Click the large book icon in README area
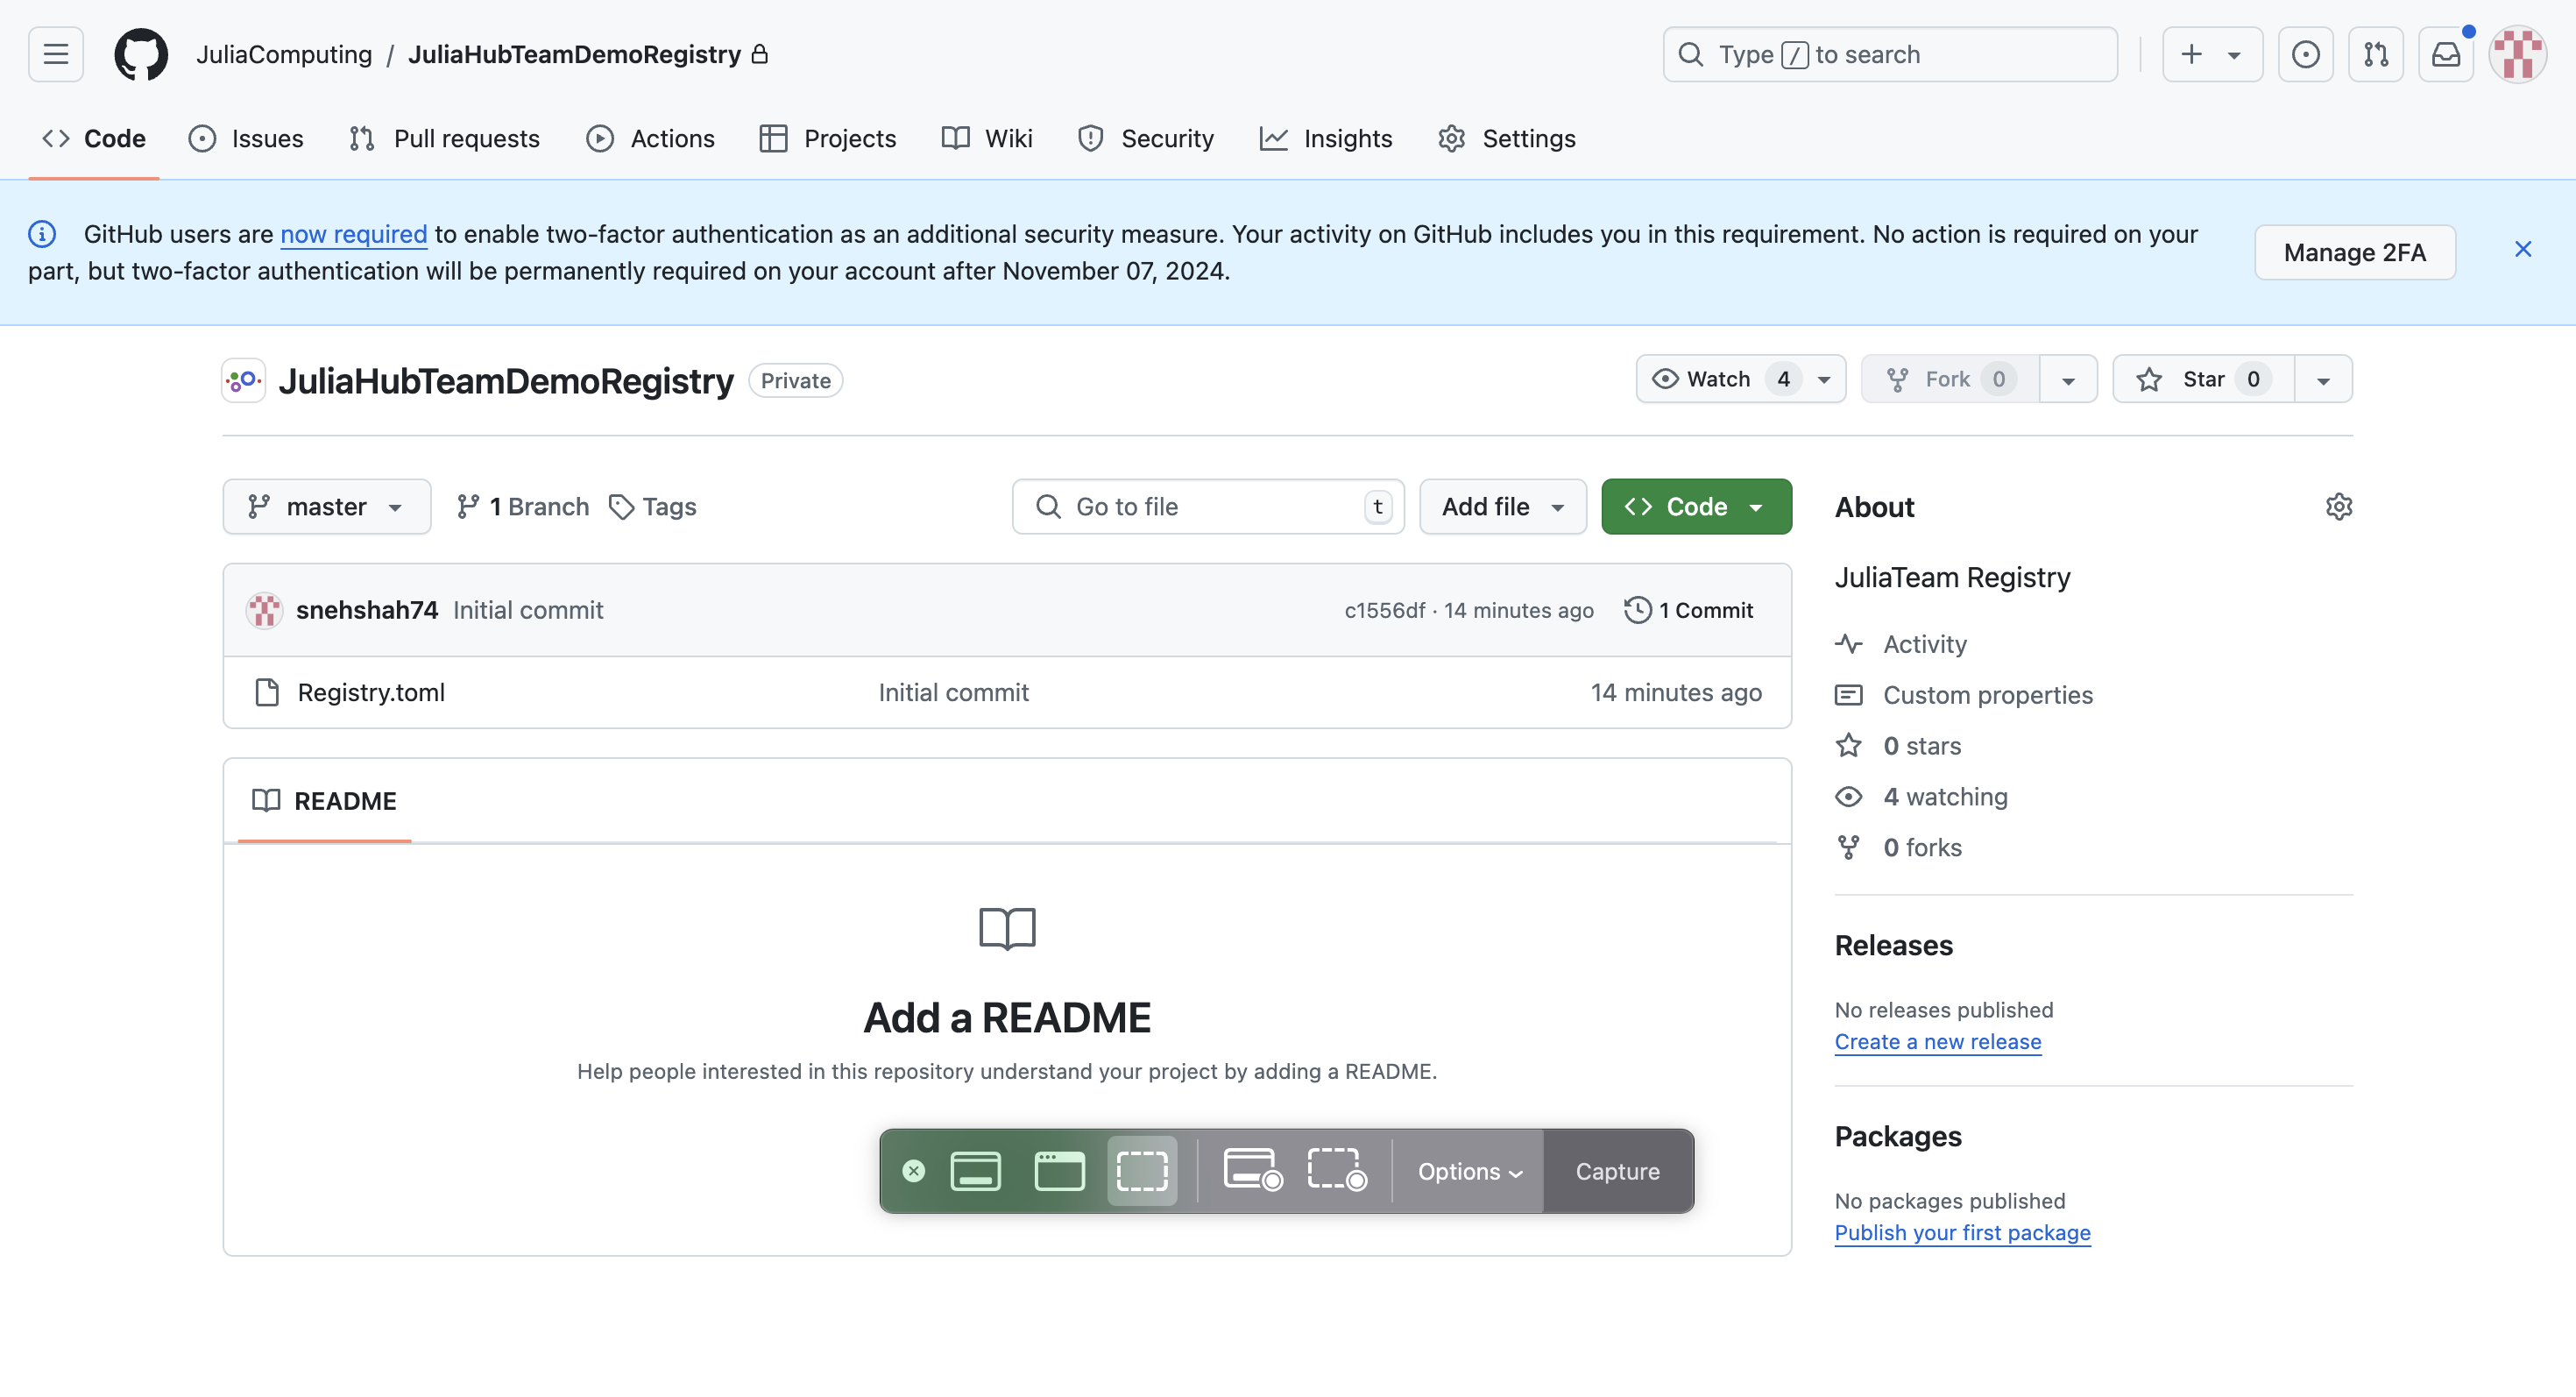Image resolution: width=2576 pixels, height=1397 pixels. 1007,929
